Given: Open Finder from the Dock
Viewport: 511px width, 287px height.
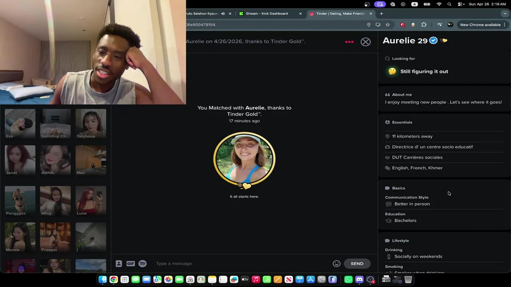Looking at the screenshot, I should click(103, 280).
